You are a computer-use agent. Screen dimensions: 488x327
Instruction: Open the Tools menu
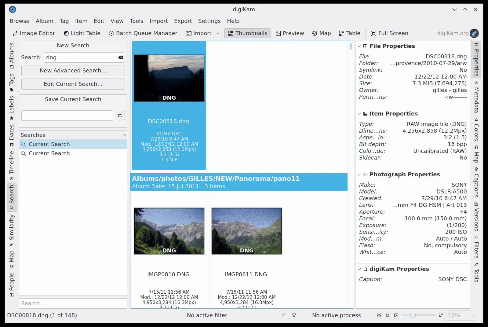(x=136, y=21)
